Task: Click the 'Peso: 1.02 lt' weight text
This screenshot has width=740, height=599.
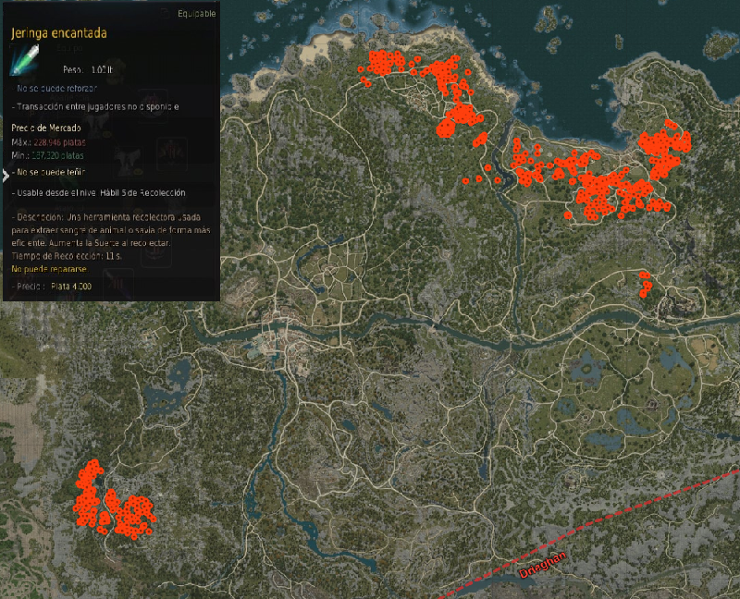Action: tap(88, 70)
